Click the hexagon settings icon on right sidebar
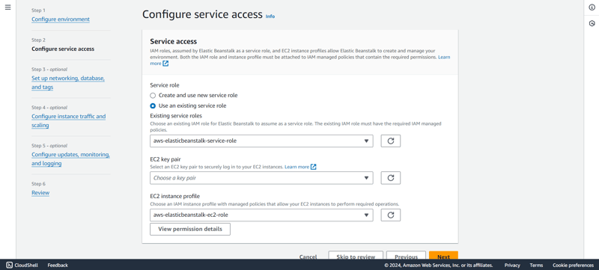The height and width of the screenshot is (270, 599). (592, 24)
